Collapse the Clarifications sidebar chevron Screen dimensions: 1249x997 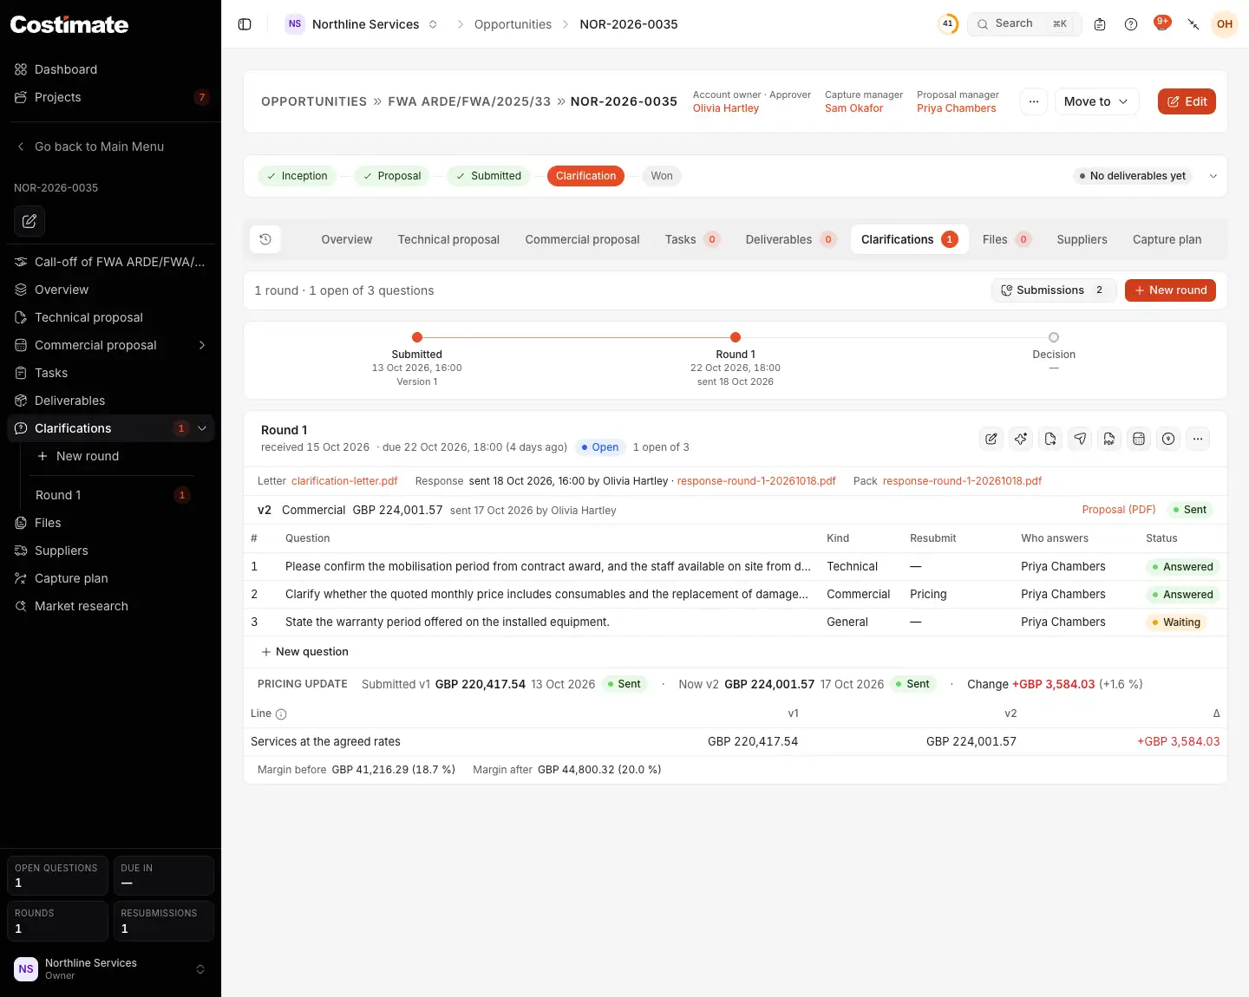pyautogui.click(x=202, y=428)
